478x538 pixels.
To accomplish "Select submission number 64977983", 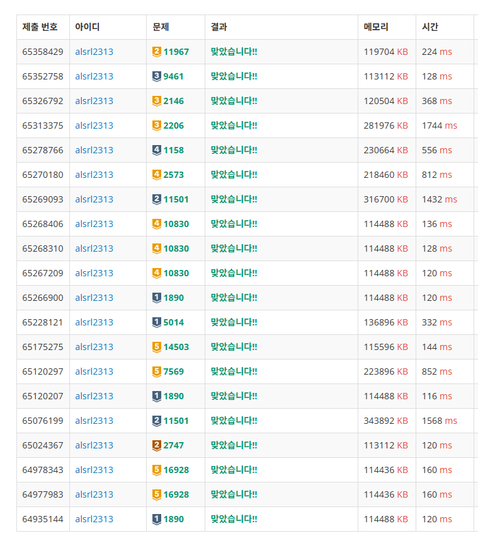I will pos(43,494).
